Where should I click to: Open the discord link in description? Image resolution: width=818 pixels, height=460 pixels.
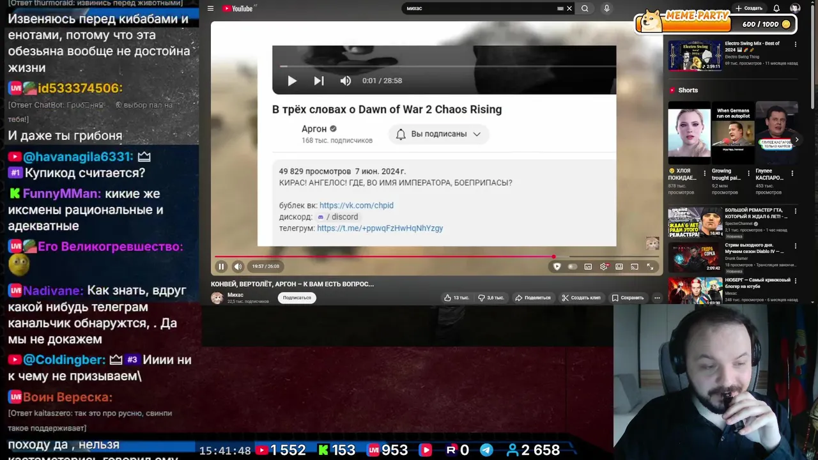338,217
